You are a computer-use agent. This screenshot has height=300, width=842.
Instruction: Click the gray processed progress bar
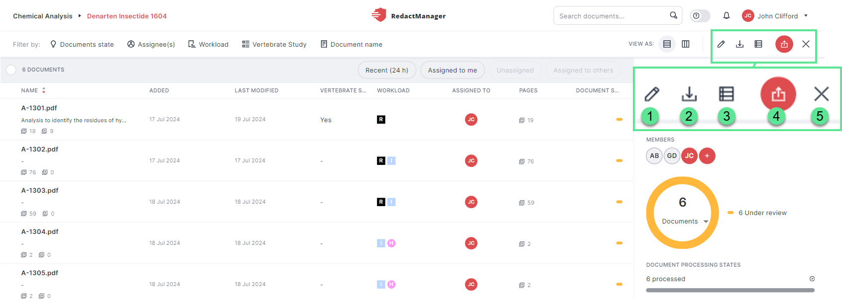click(730, 290)
